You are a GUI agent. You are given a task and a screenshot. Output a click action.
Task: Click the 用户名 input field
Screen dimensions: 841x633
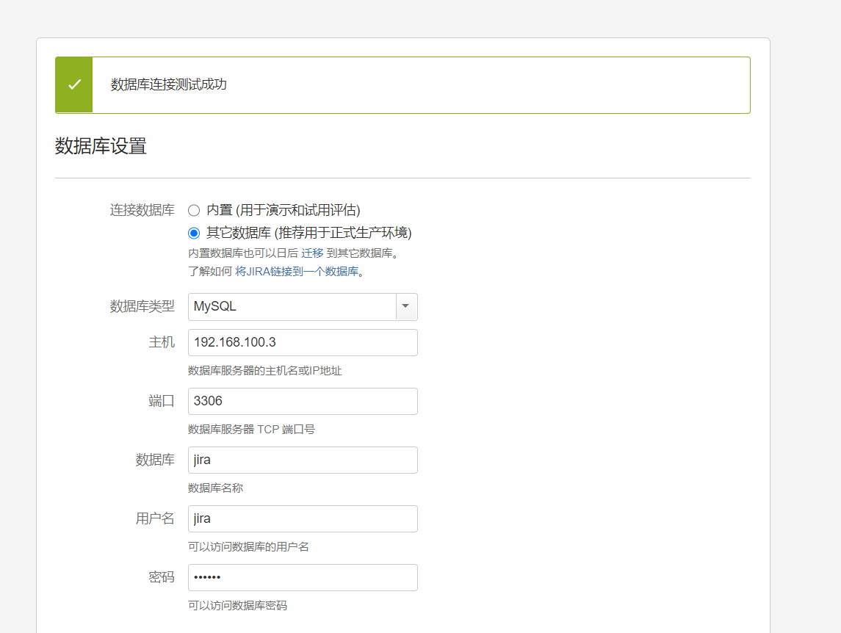point(303,518)
